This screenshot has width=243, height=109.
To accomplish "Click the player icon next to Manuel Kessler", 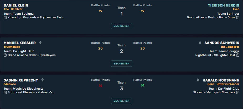I will click(x=40, y=43).
